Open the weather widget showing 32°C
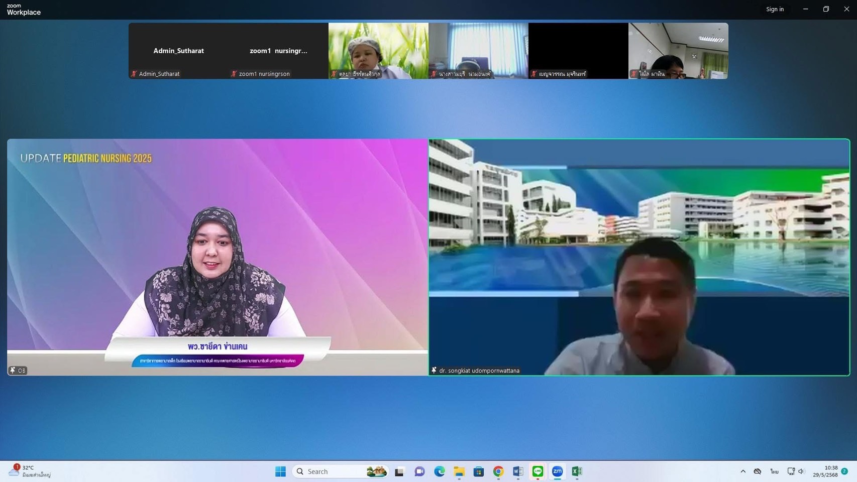 click(30, 471)
